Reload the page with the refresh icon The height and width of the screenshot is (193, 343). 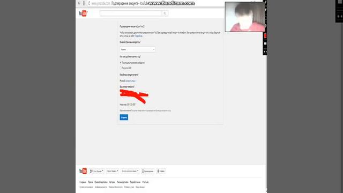pos(89,3)
